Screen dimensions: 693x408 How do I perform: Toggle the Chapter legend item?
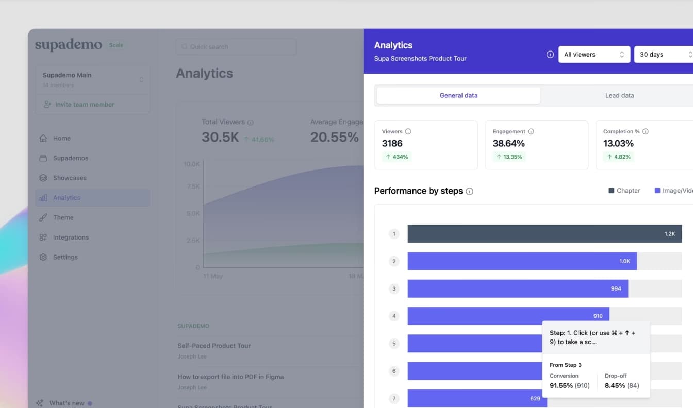click(x=624, y=190)
